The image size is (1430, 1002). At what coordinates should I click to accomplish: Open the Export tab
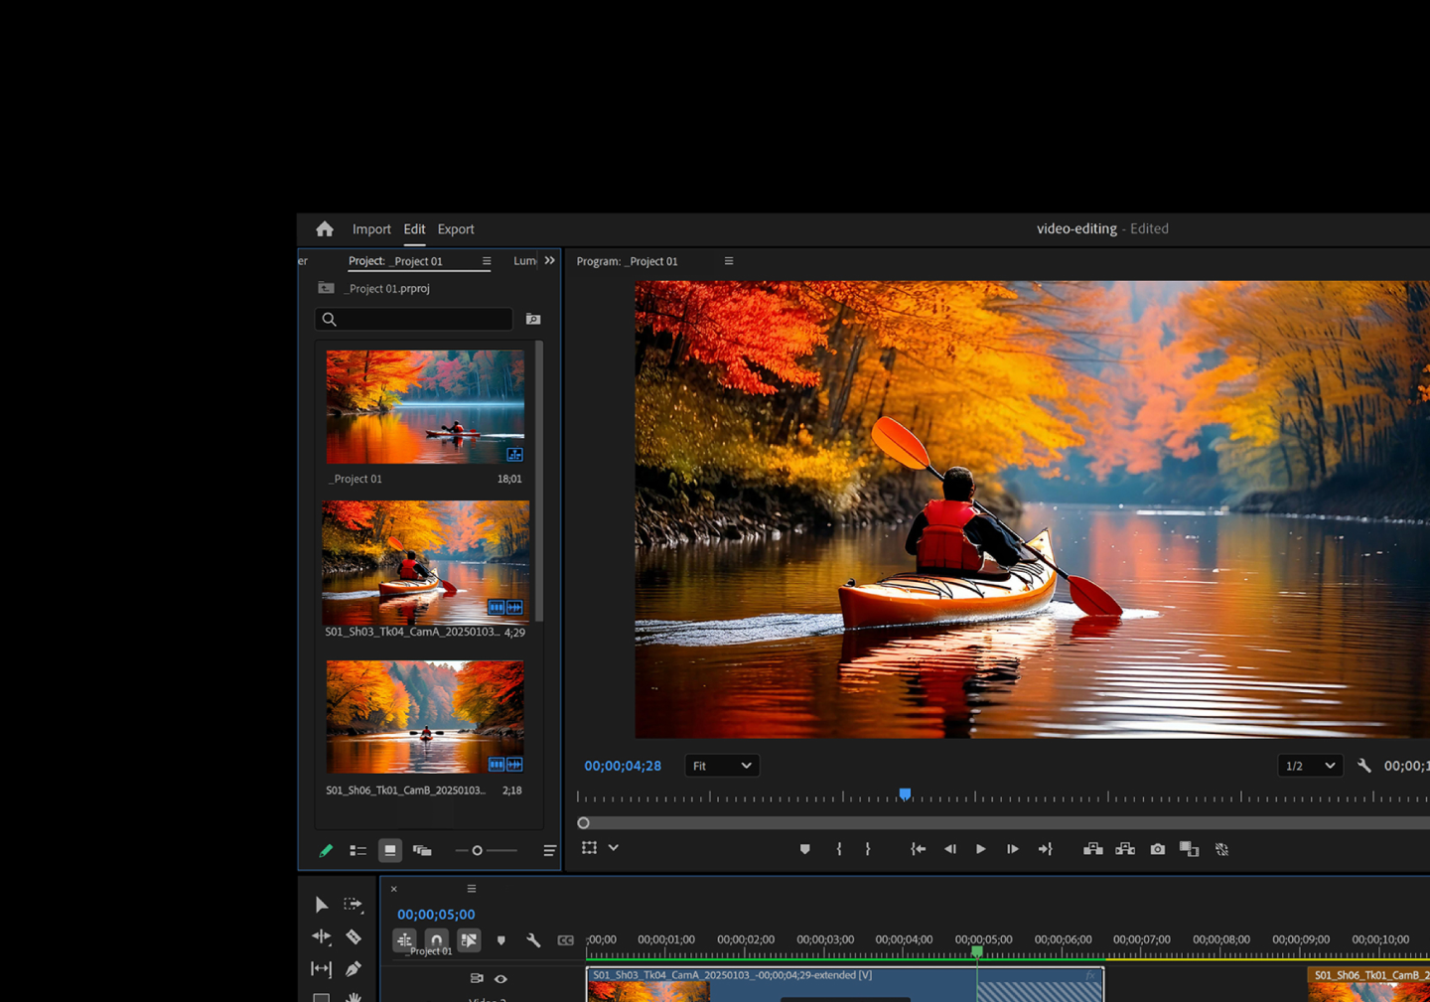click(x=456, y=229)
